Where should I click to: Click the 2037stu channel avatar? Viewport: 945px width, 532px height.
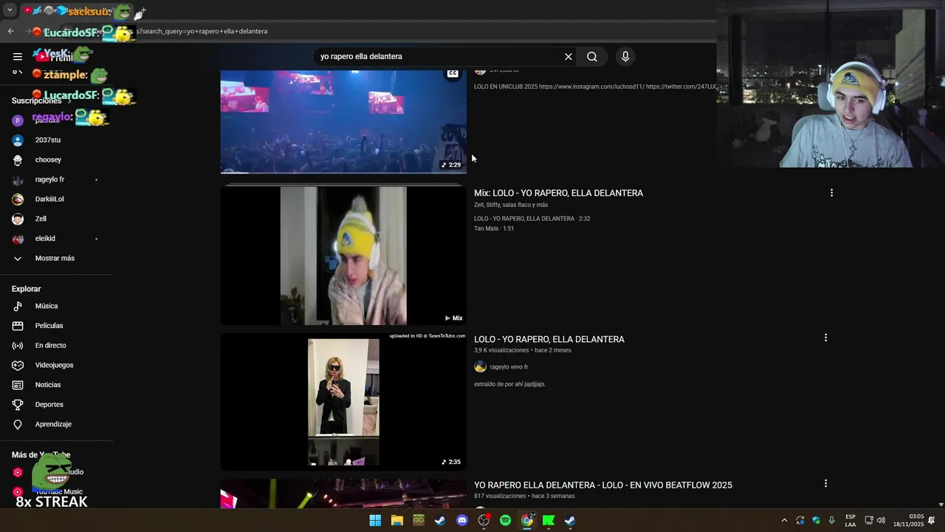coord(18,140)
